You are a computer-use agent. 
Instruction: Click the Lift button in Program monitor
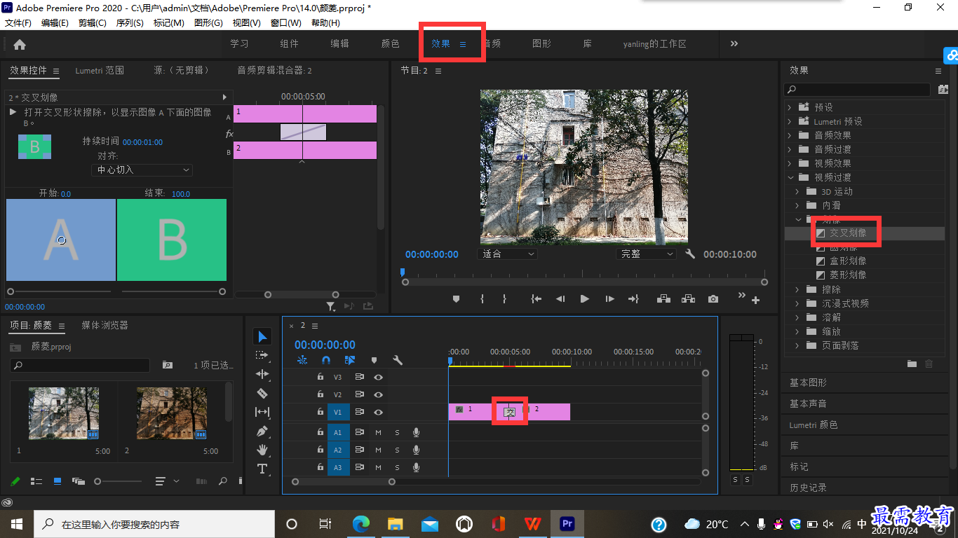click(663, 299)
